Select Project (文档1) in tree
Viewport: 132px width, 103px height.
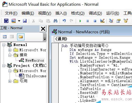[30, 66]
